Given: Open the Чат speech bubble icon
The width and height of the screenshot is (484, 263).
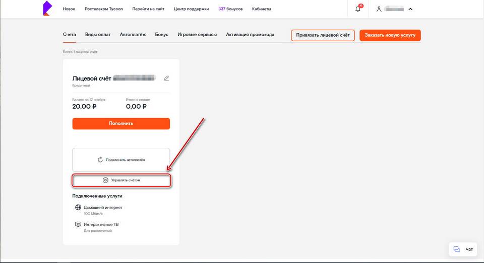Looking at the screenshot, I should point(457,249).
